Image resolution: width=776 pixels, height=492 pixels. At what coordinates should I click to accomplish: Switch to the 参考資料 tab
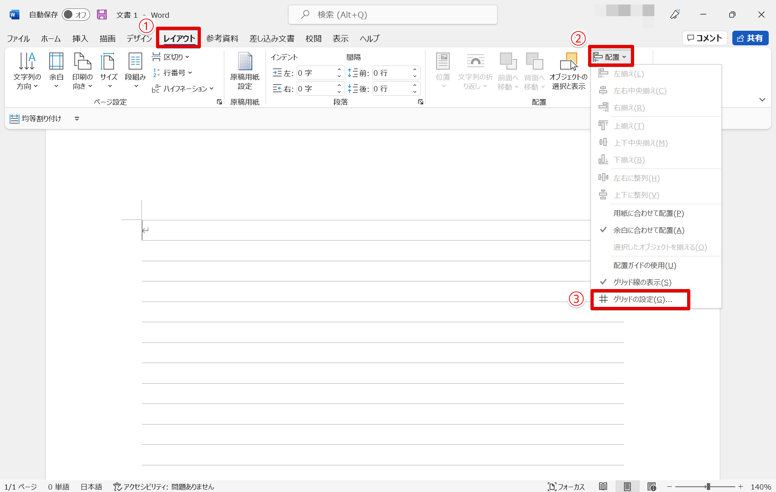(222, 38)
